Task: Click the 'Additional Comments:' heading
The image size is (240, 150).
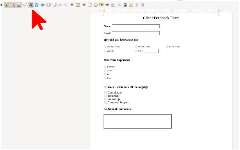Action: (118, 109)
